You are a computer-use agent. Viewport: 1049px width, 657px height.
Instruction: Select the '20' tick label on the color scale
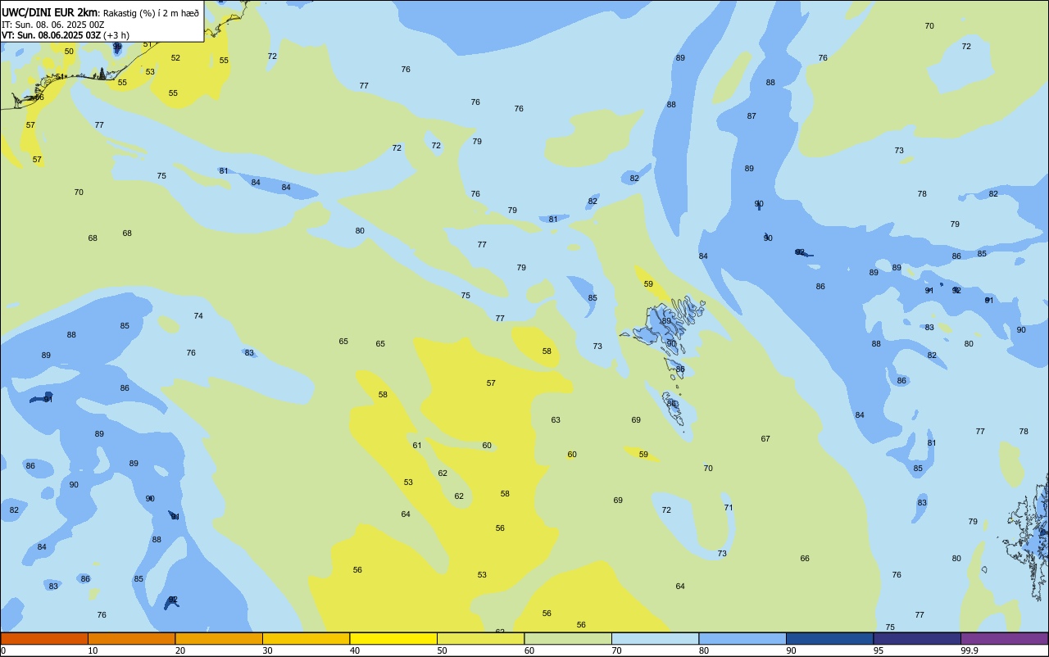tap(180, 650)
